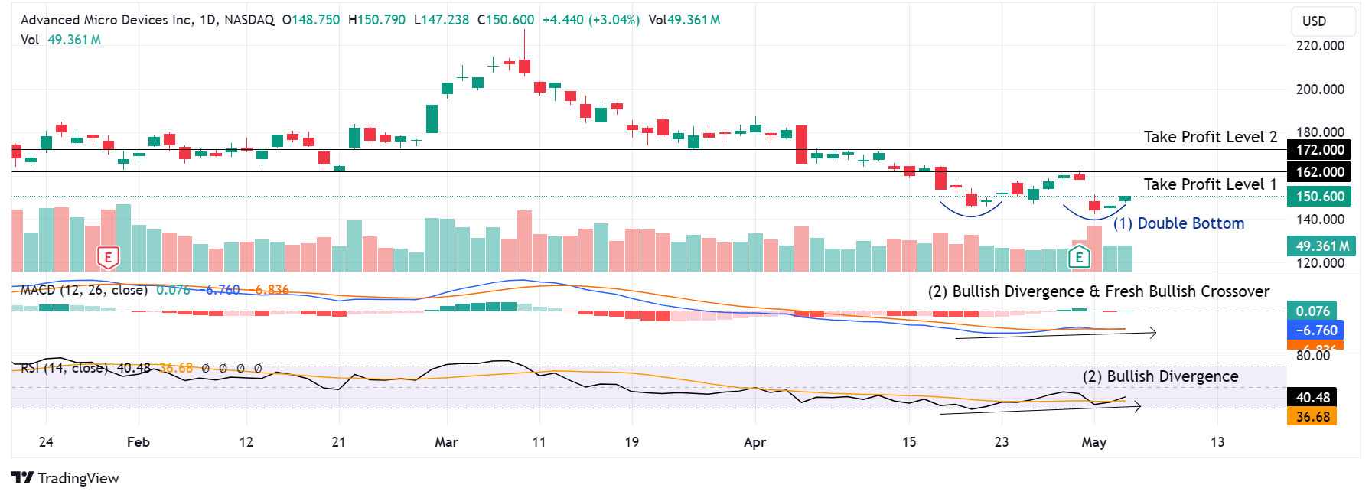Click the 13 date label on time axis

click(1217, 442)
